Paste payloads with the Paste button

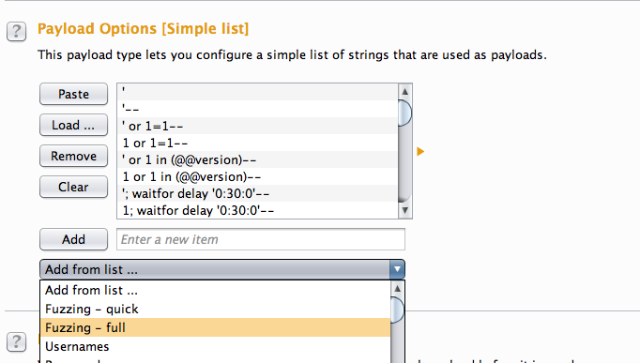[x=73, y=94]
